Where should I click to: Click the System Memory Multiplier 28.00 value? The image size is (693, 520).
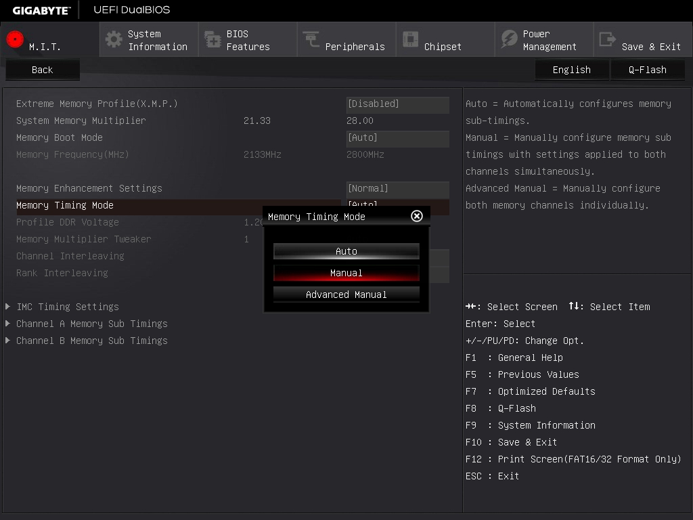360,121
